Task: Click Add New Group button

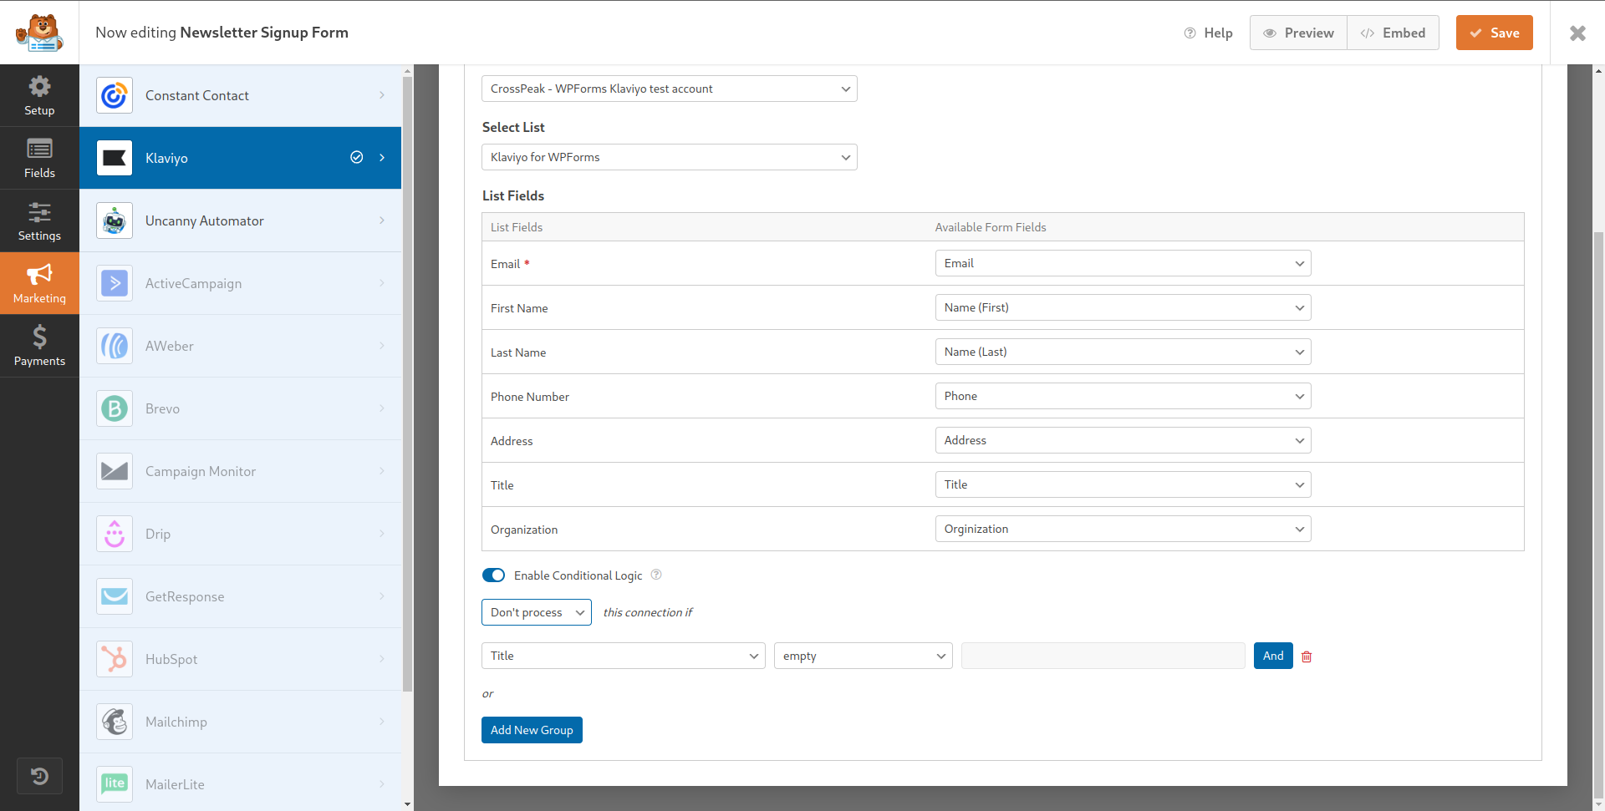Action: coord(532,730)
